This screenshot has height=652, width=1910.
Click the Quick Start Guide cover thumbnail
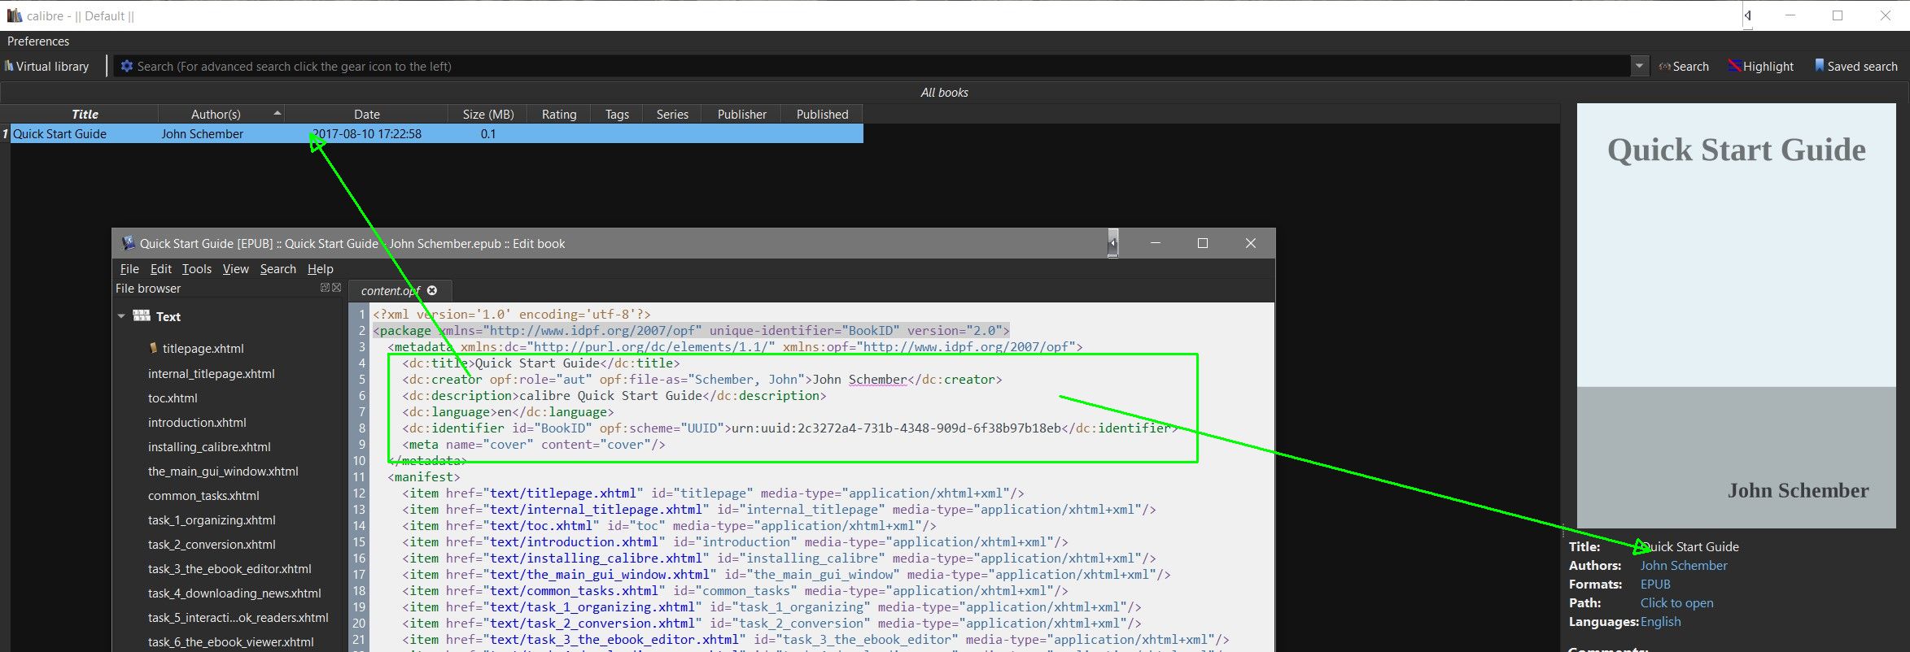pos(1736,315)
